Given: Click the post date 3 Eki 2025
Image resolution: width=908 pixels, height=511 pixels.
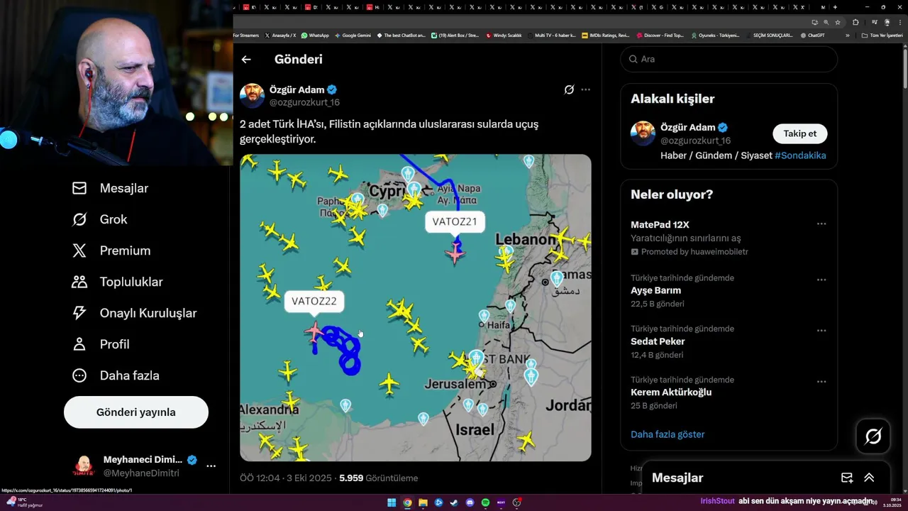Looking at the screenshot, I should coord(308,478).
